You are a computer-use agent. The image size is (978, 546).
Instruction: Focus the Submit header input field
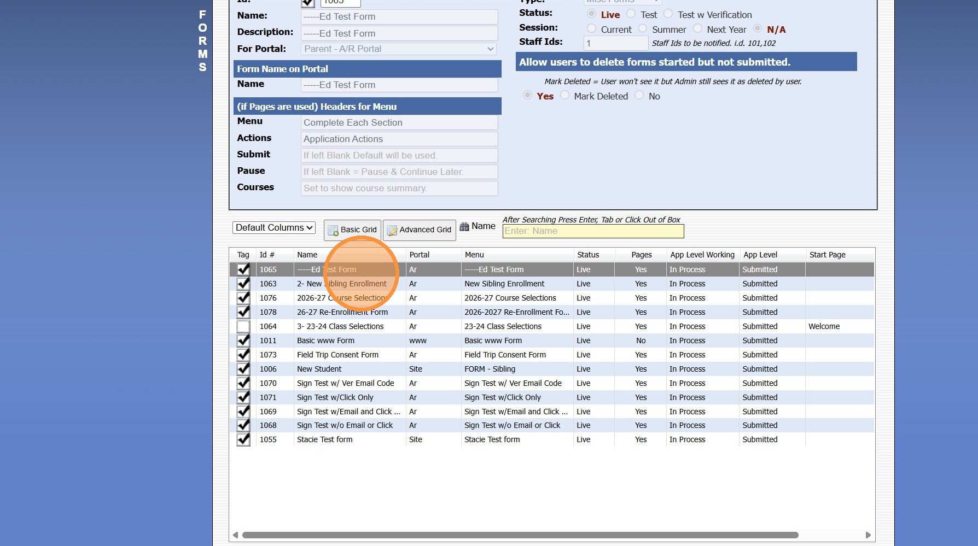(x=399, y=155)
